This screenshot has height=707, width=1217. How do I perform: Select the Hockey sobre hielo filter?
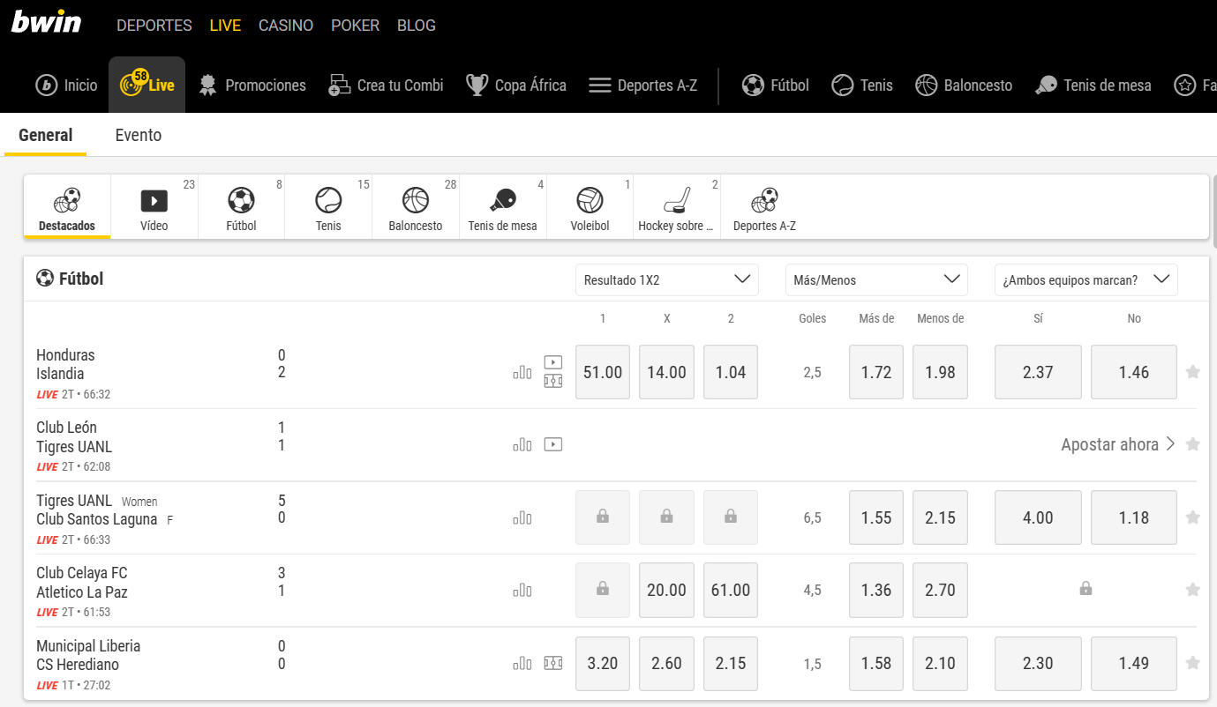click(x=677, y=207)
